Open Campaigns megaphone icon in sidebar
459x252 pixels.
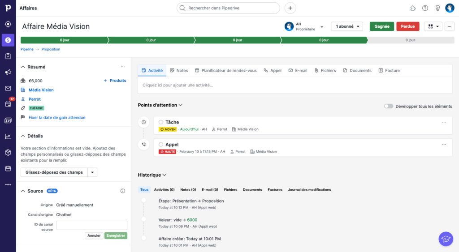click(8, 72)
